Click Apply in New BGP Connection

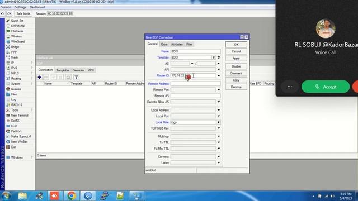(x=236, y=58)
